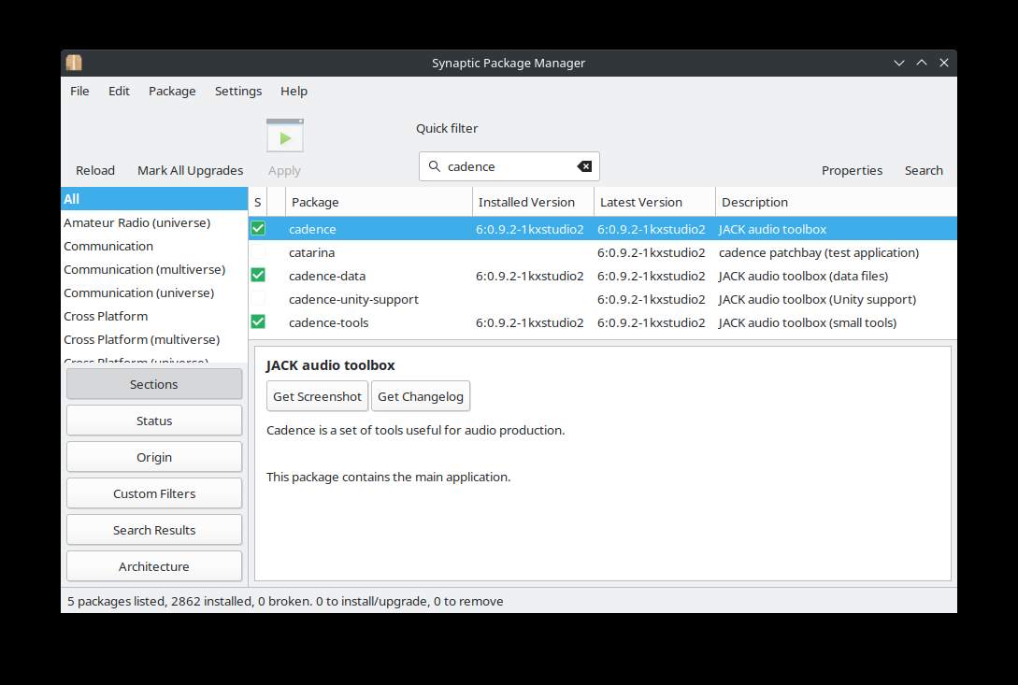This screenshot has height=685, width=1018.
Task: Clear the quick filter text with backspace icon
Action: tap(584, 166)
